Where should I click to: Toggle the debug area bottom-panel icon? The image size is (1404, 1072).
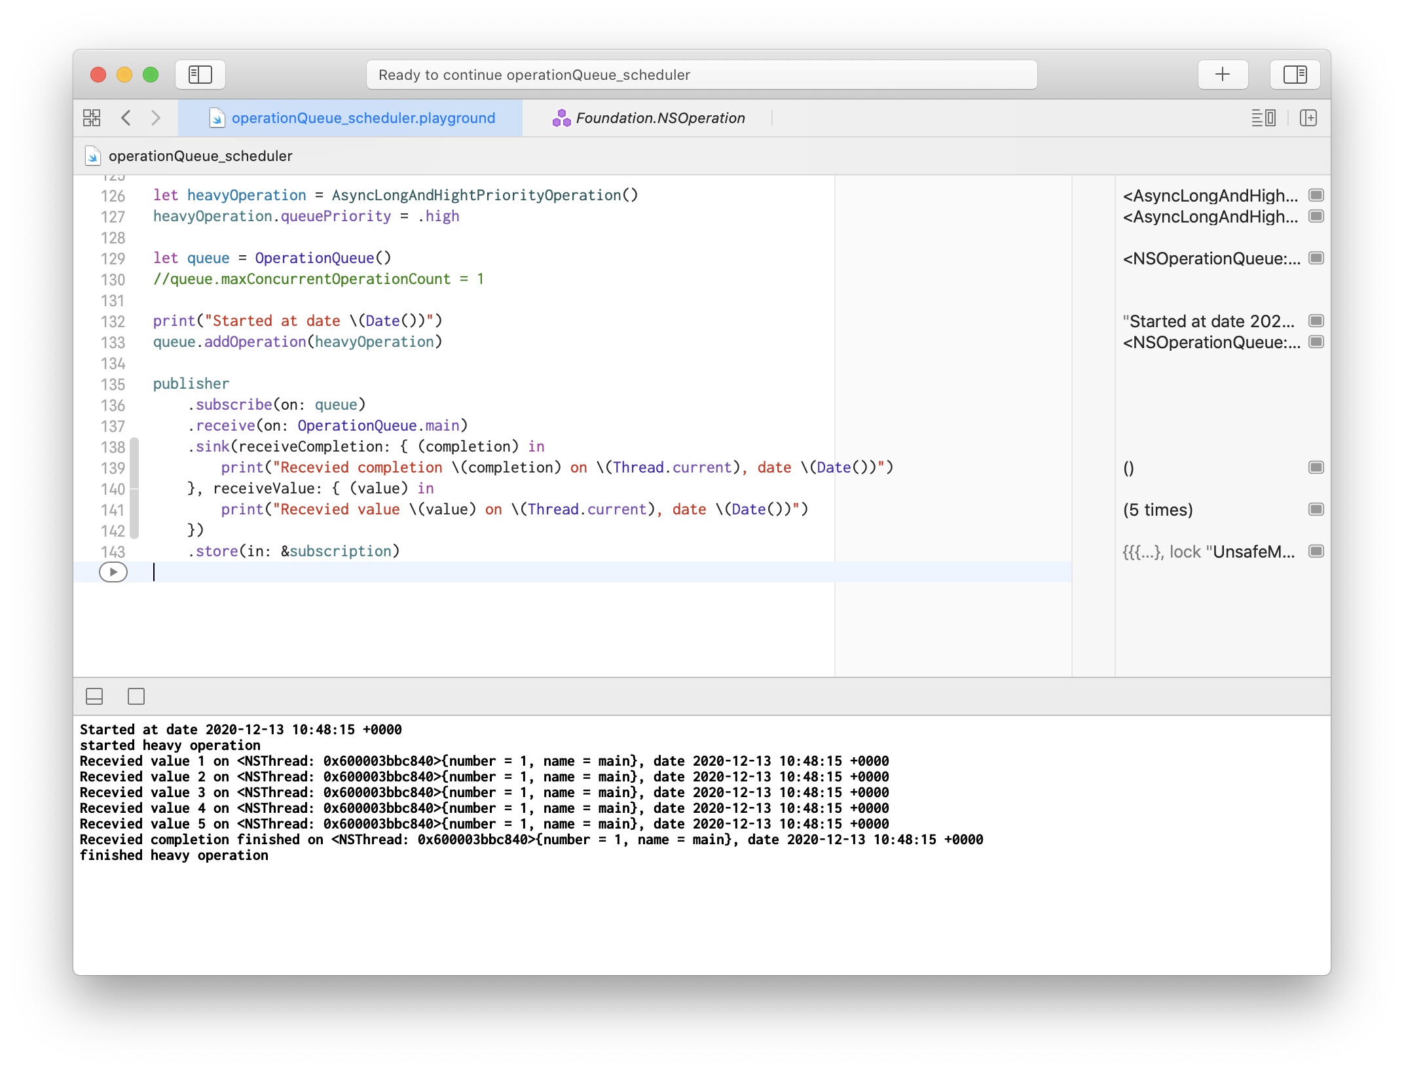94,696
